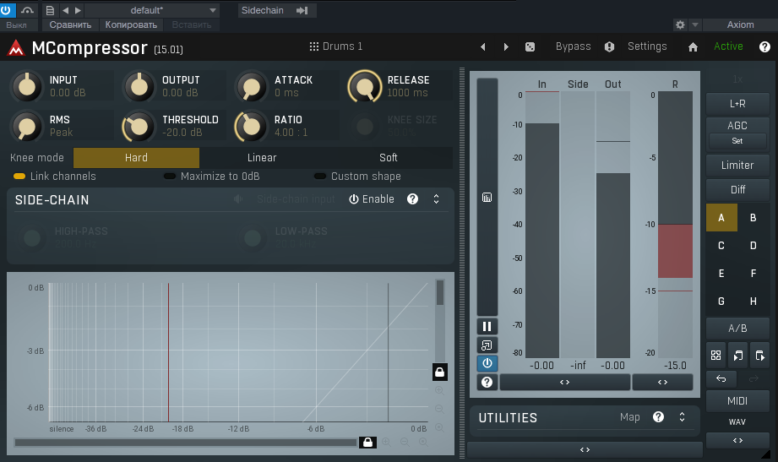Click the Копировать copy button
Screen dimensions: 778x462
click(131, 24)
